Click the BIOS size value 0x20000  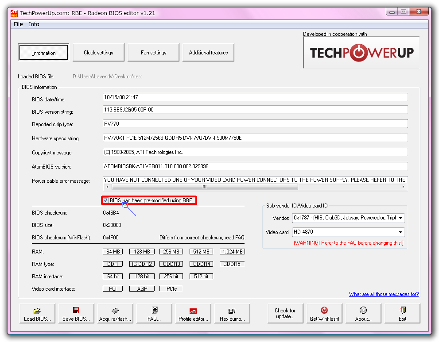coord(112,225)
